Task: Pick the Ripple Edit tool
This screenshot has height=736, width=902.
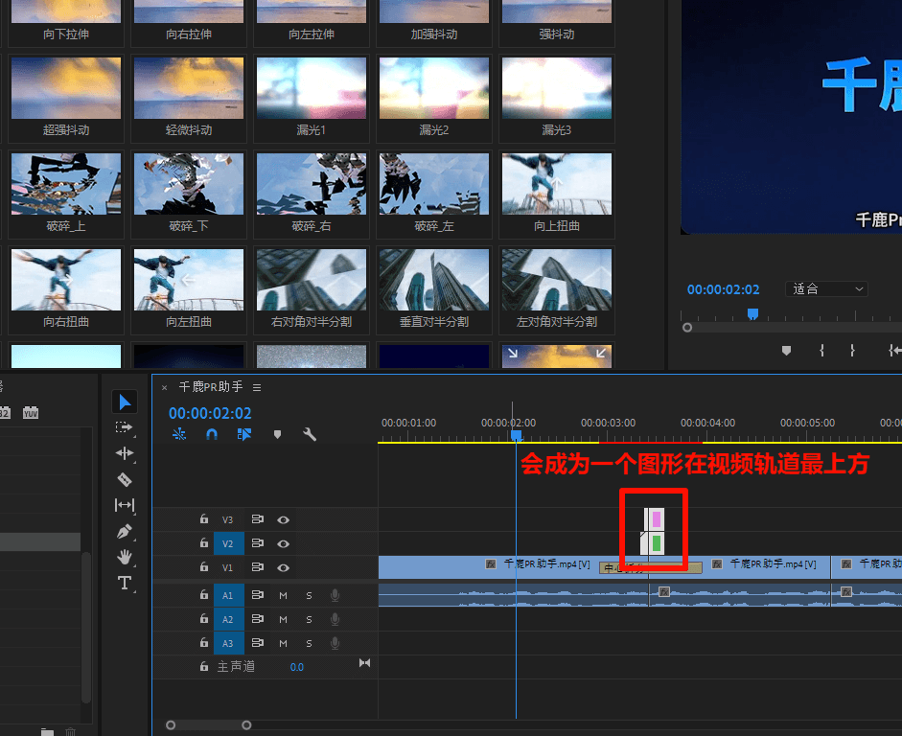Action: click(125, 453)
